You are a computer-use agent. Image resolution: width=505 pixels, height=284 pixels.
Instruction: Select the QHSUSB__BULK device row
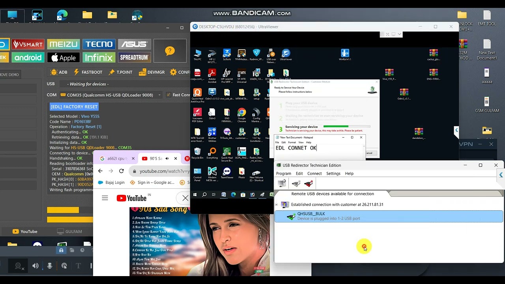[x=389, y=216]
